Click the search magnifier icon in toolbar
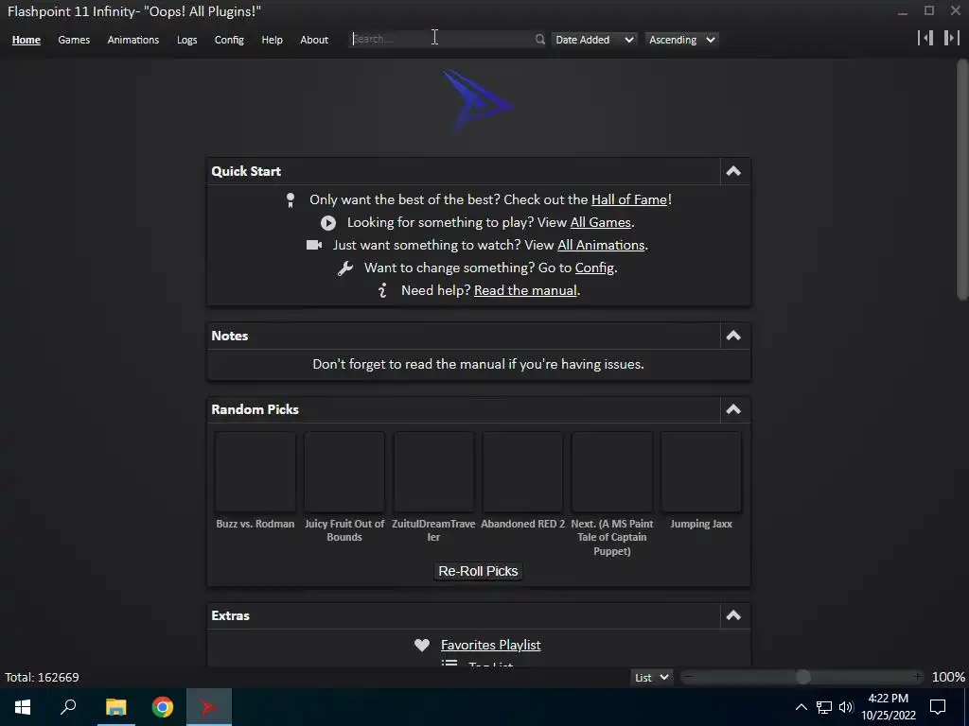The image size is (969, 726). coord(539,40)
